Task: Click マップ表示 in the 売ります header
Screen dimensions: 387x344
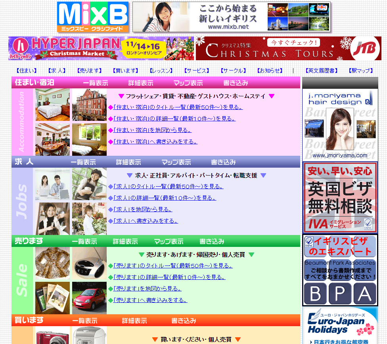Action: 169,241
